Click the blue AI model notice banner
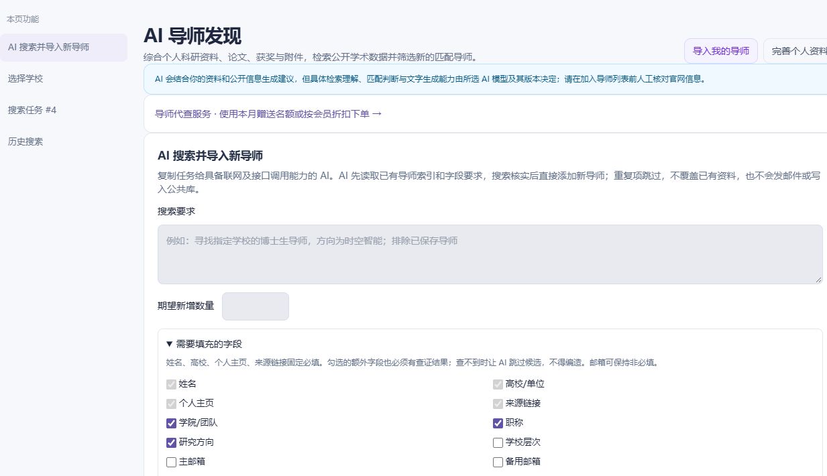The image size is (827, 476). [x=485, y=79]
